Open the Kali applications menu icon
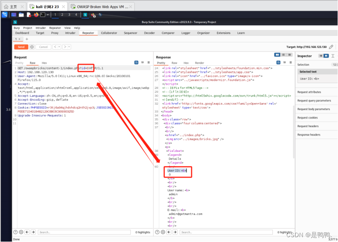The height and width of the screenshot is (242, 338). tap(5, 15)
